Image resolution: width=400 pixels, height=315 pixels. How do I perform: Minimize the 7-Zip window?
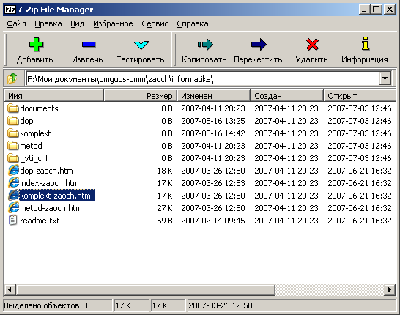point(365,10)
